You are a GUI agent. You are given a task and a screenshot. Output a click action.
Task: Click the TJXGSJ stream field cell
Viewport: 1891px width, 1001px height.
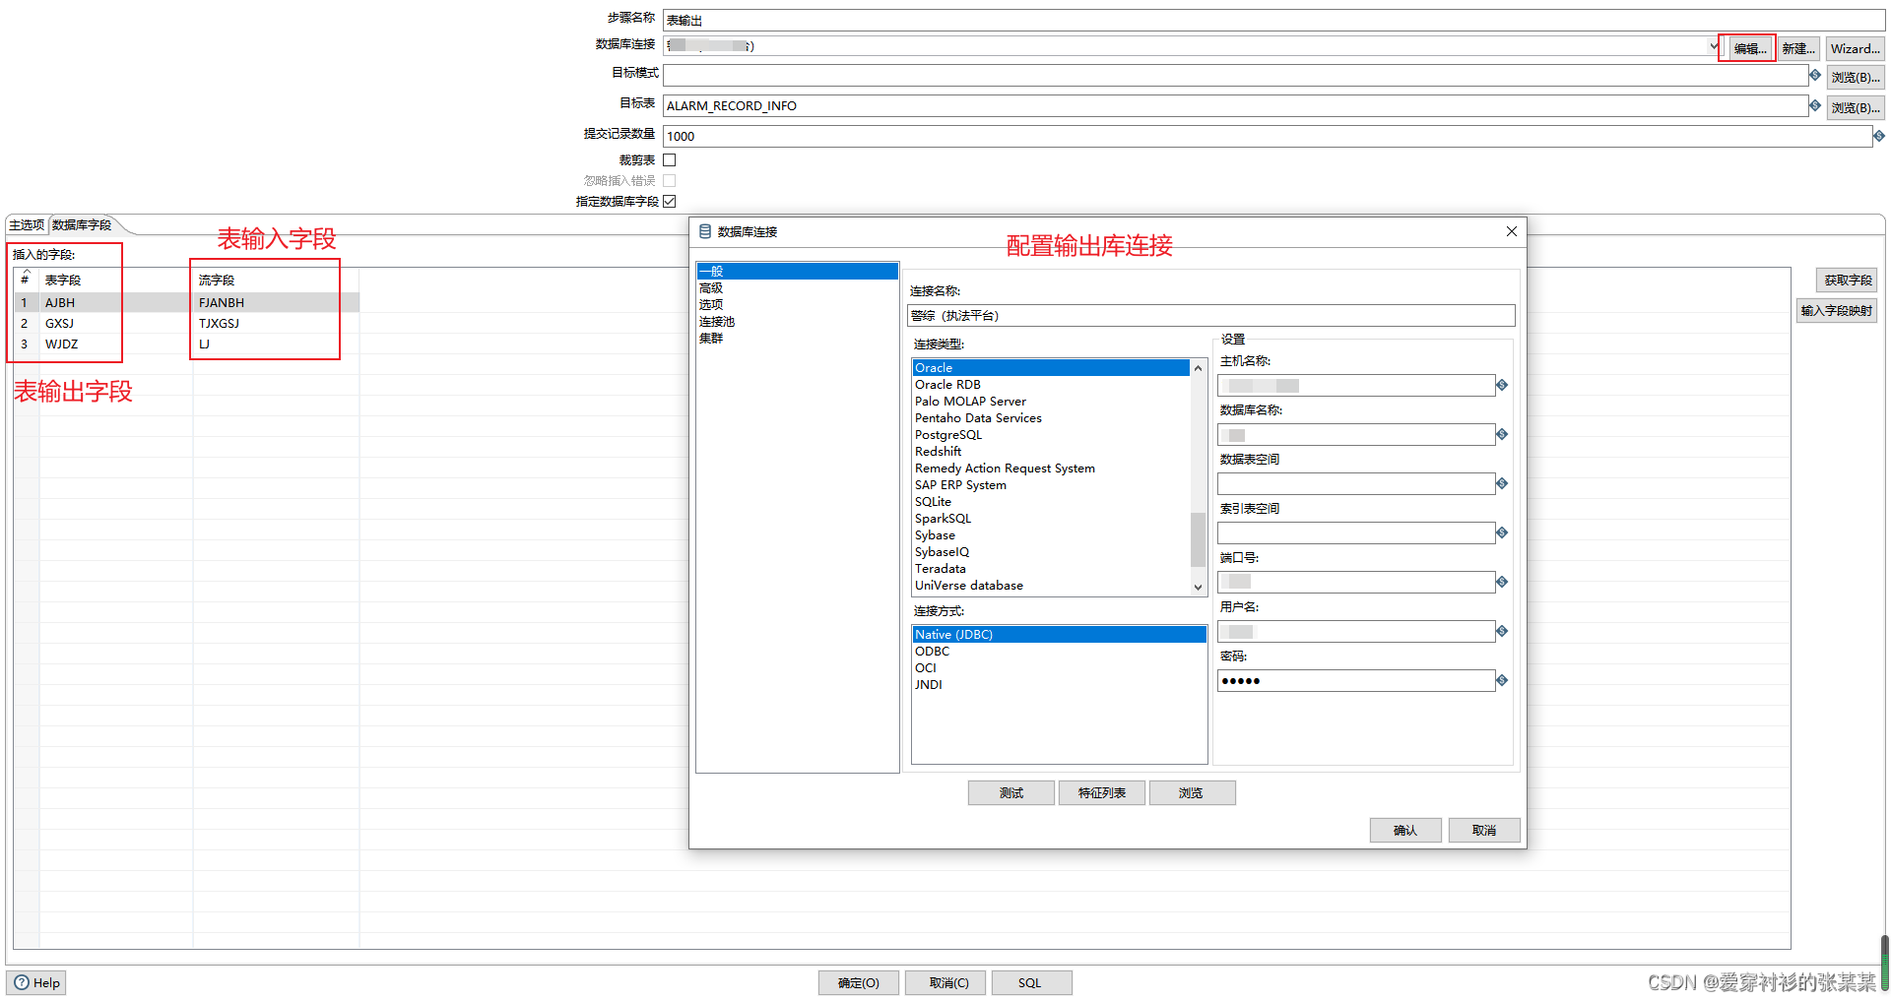[276, 324]
